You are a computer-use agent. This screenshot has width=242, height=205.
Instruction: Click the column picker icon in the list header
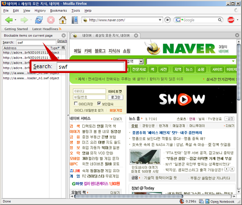pyautogui.click(x=63, y=48)
